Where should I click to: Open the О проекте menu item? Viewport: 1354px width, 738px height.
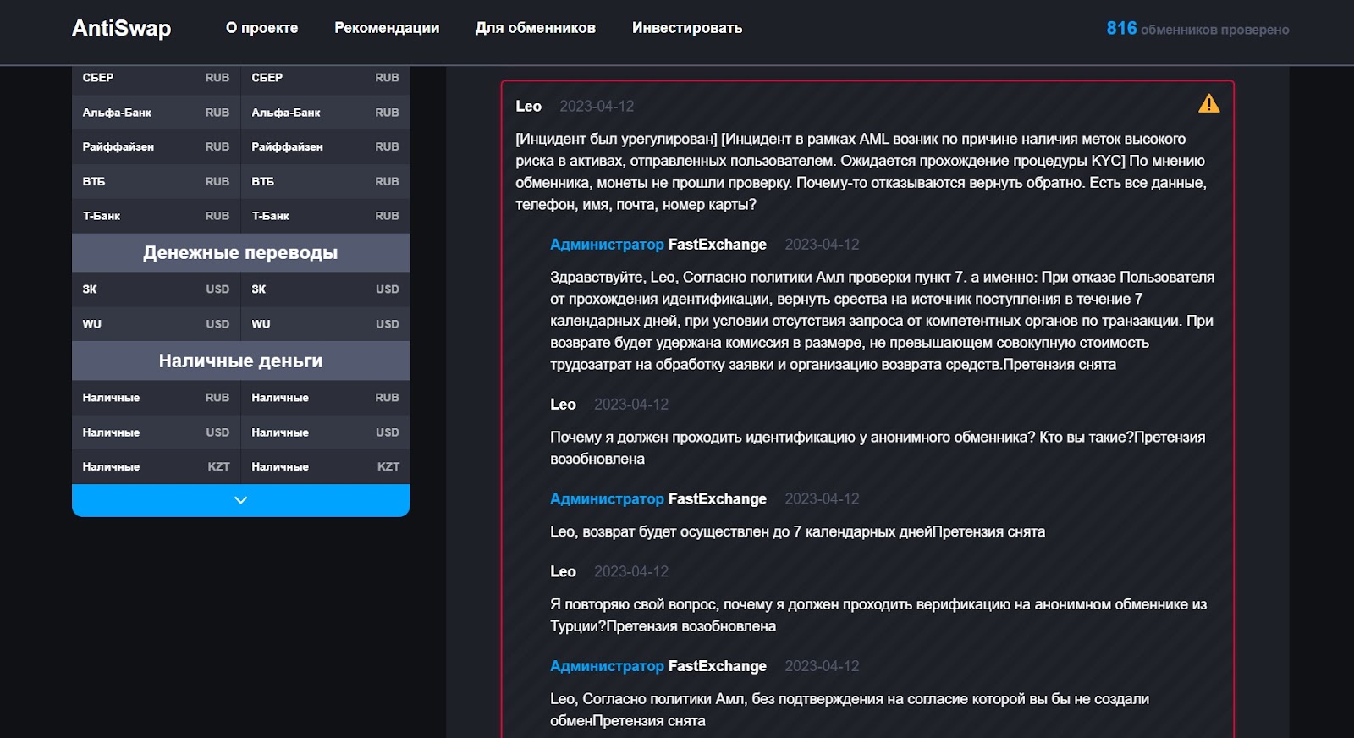[261, 28]
